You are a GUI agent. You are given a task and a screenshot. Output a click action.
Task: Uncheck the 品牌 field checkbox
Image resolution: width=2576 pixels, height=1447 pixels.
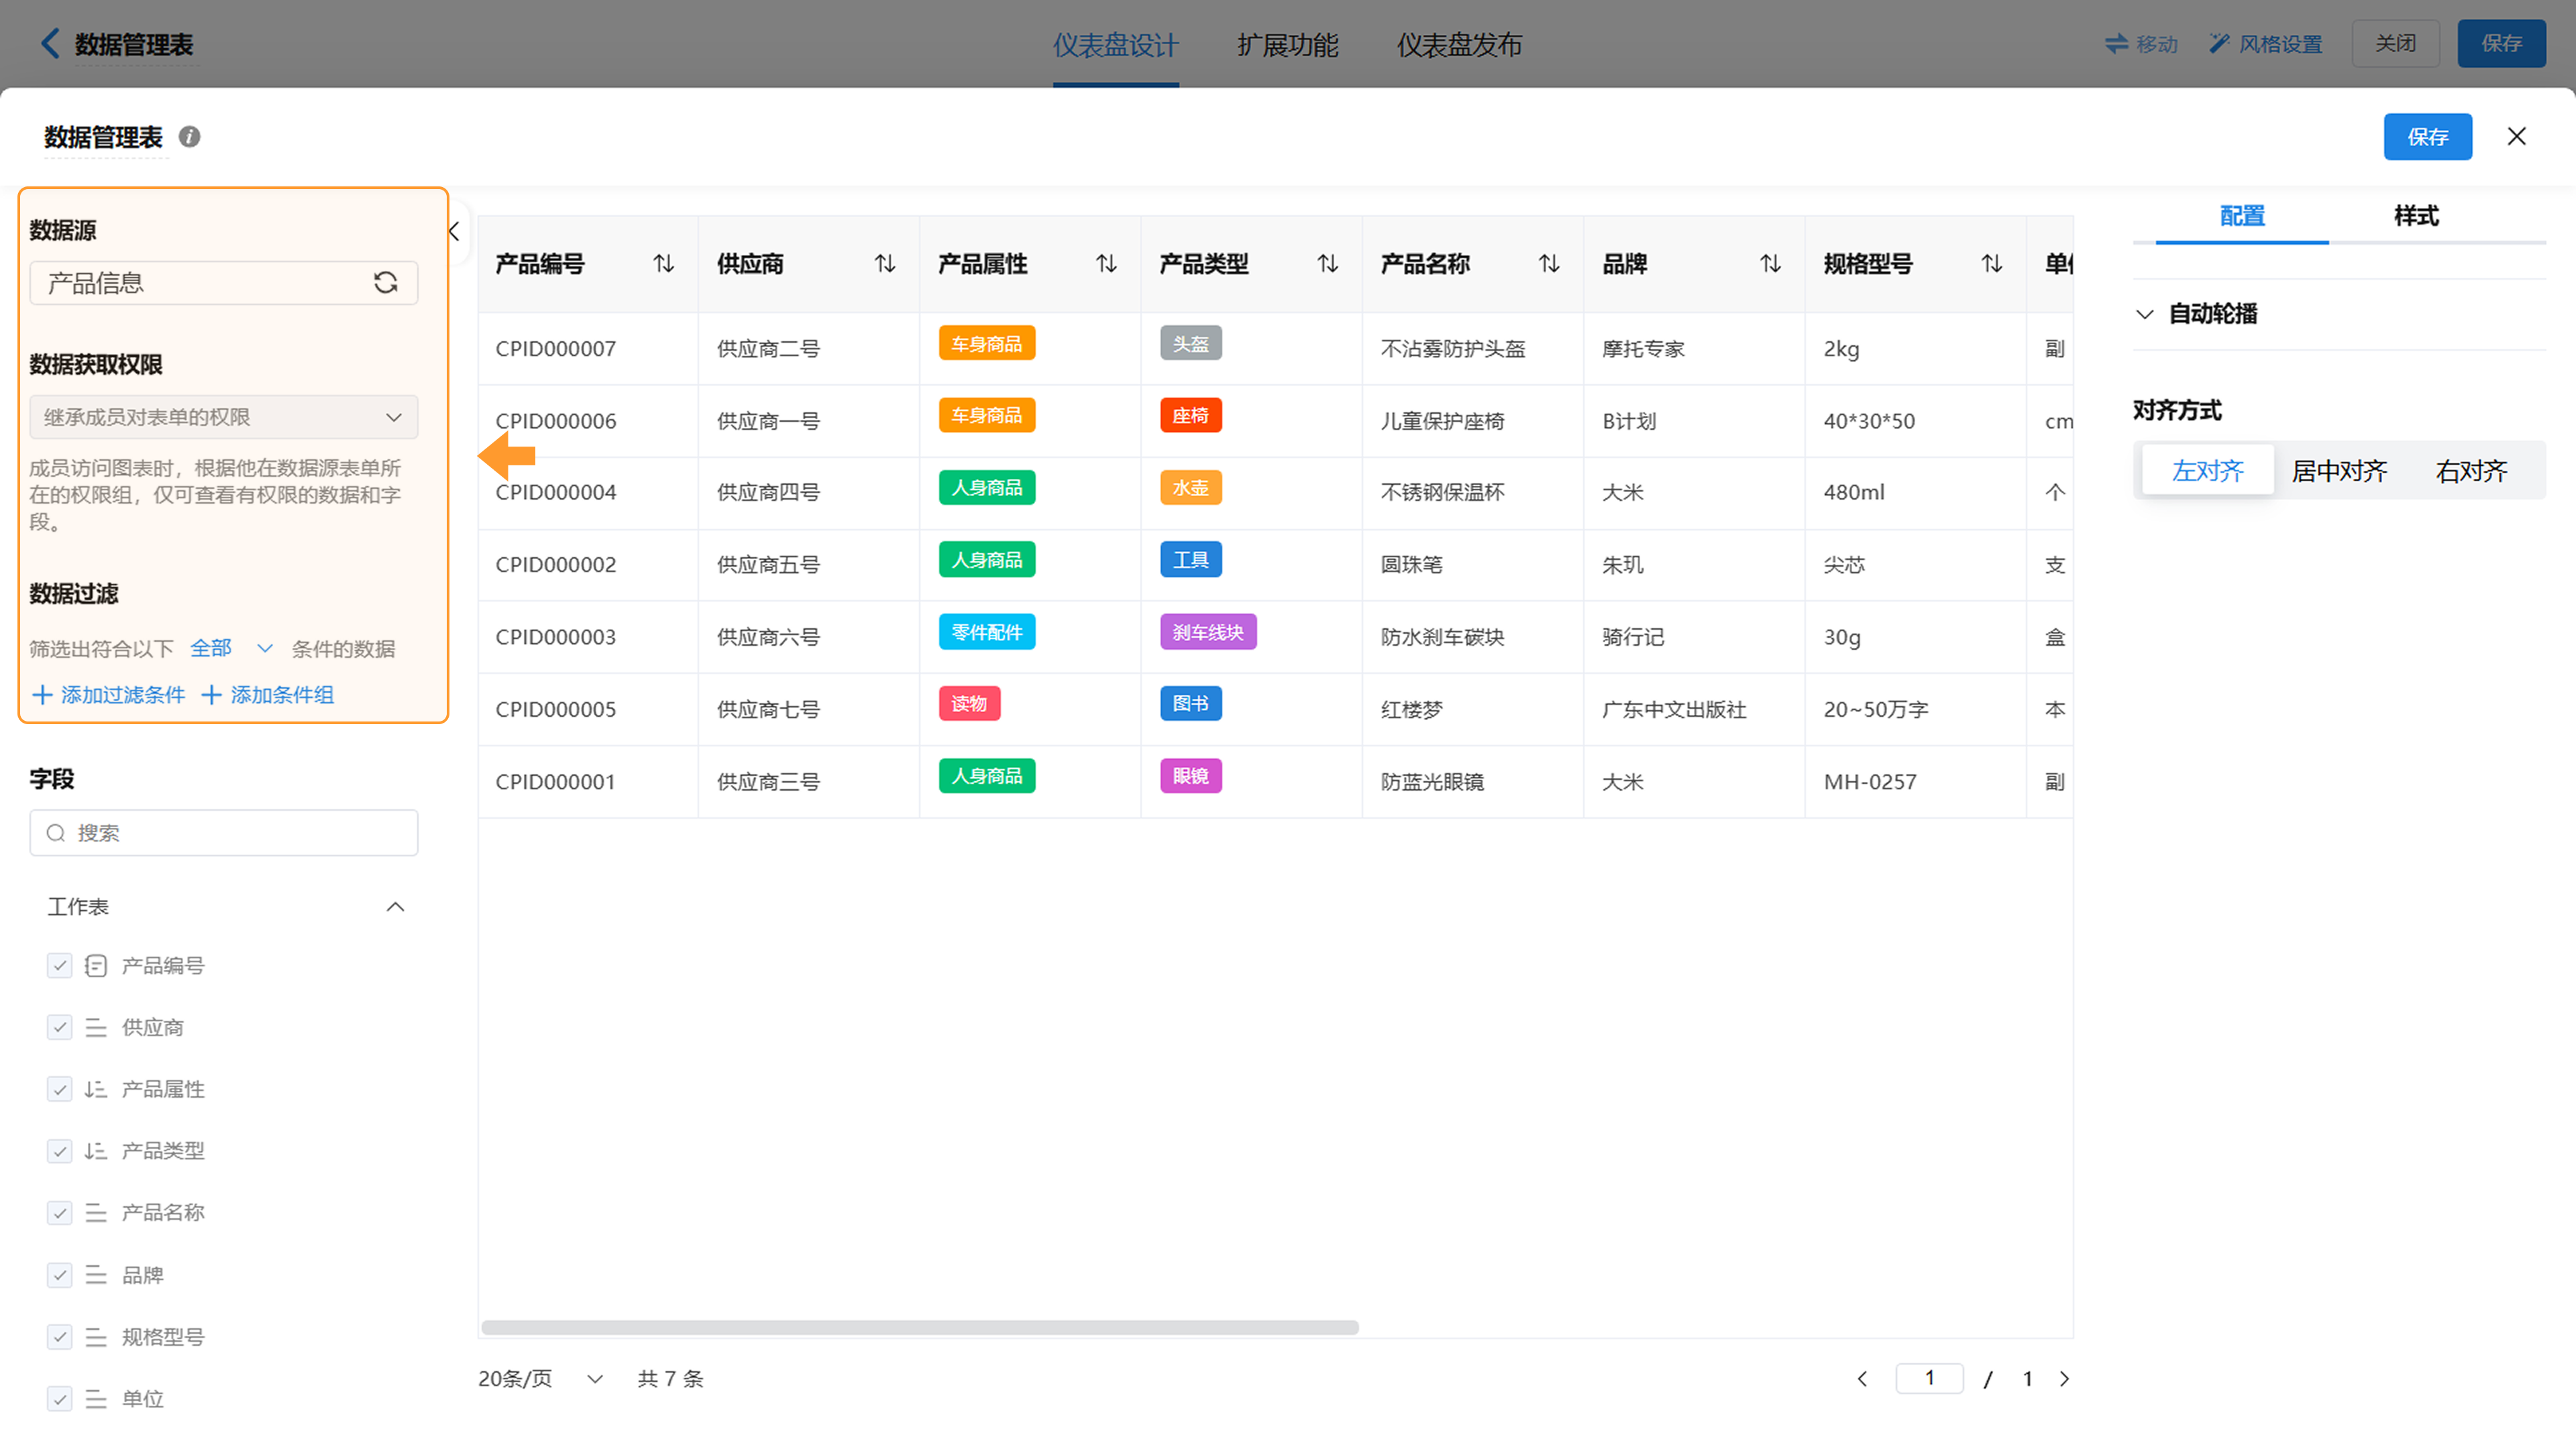tap(60, 1275)
